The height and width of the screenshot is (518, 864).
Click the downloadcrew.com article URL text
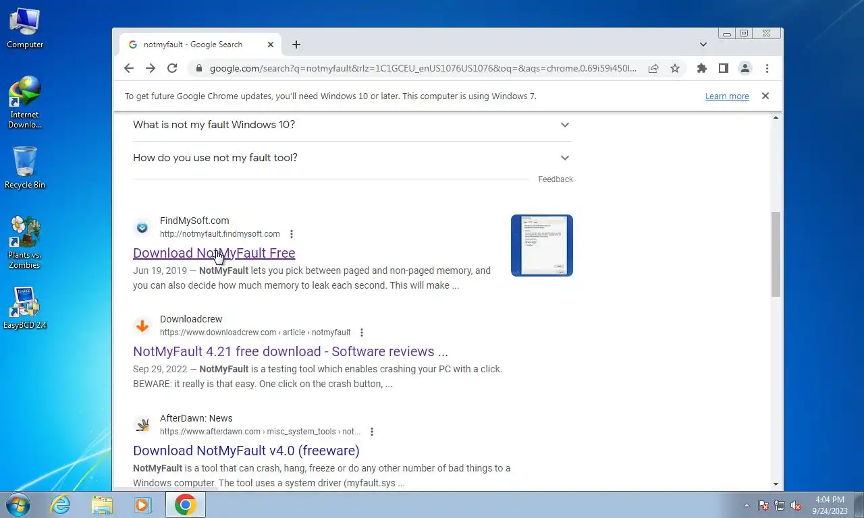pos(255,333)
